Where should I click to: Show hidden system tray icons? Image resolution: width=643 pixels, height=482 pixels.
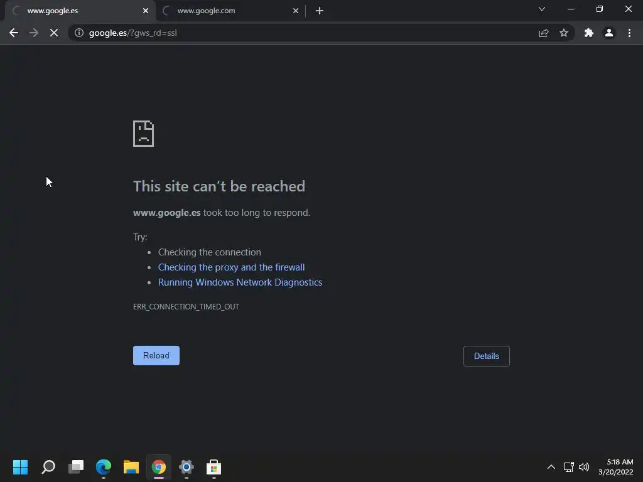pos(551,467)
